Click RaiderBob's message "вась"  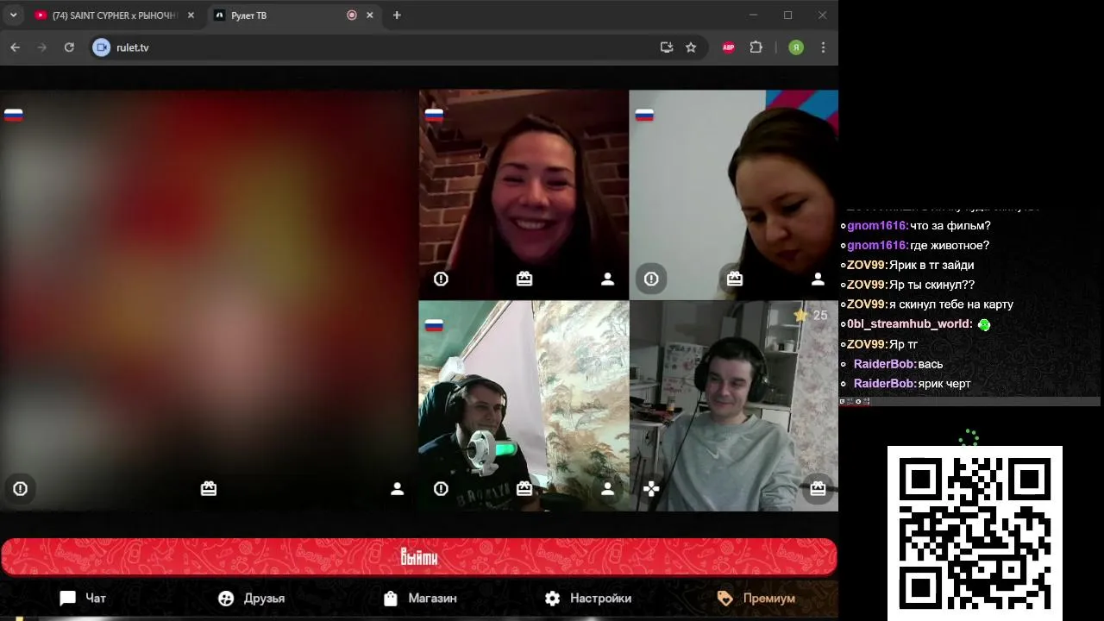tap(931, 364)
